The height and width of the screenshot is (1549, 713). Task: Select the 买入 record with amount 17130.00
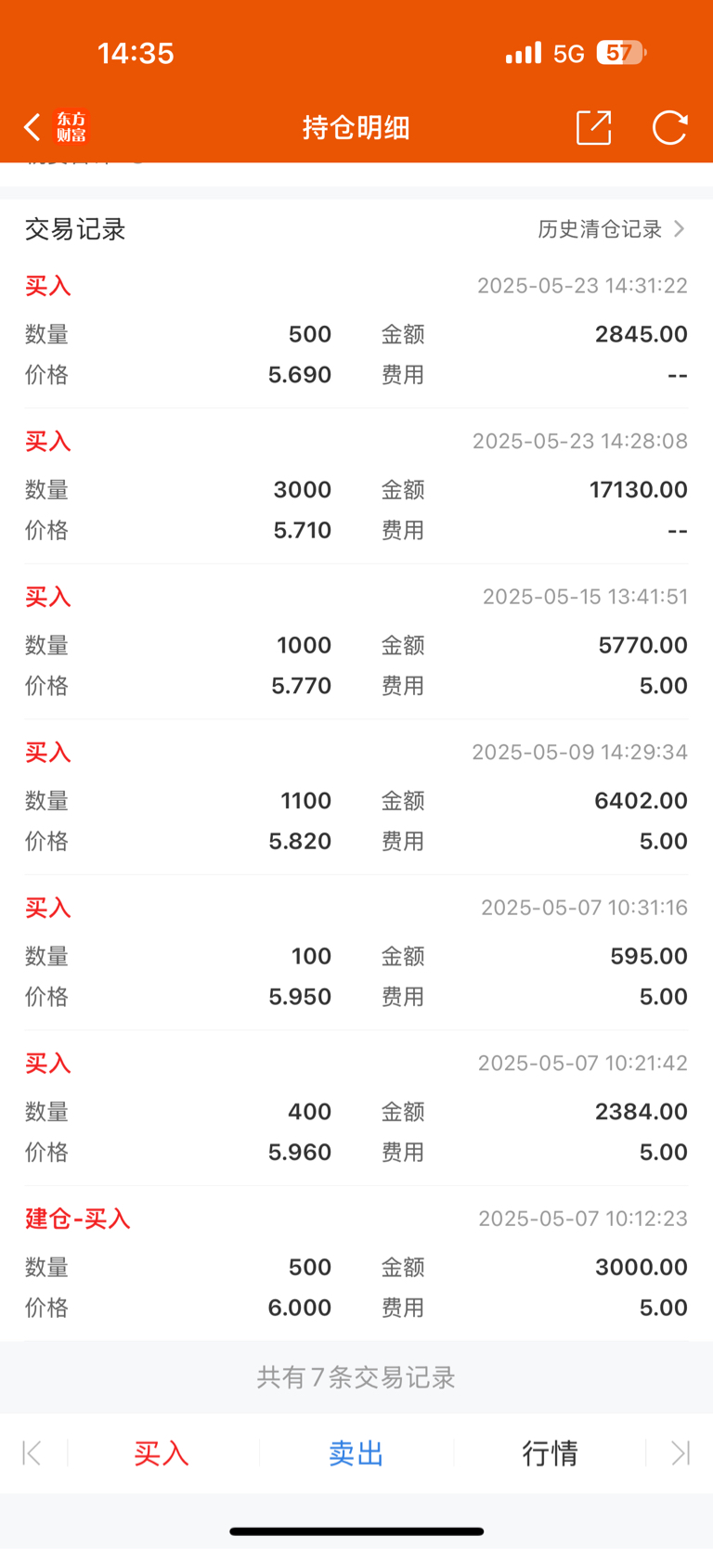tap(356, 486)
